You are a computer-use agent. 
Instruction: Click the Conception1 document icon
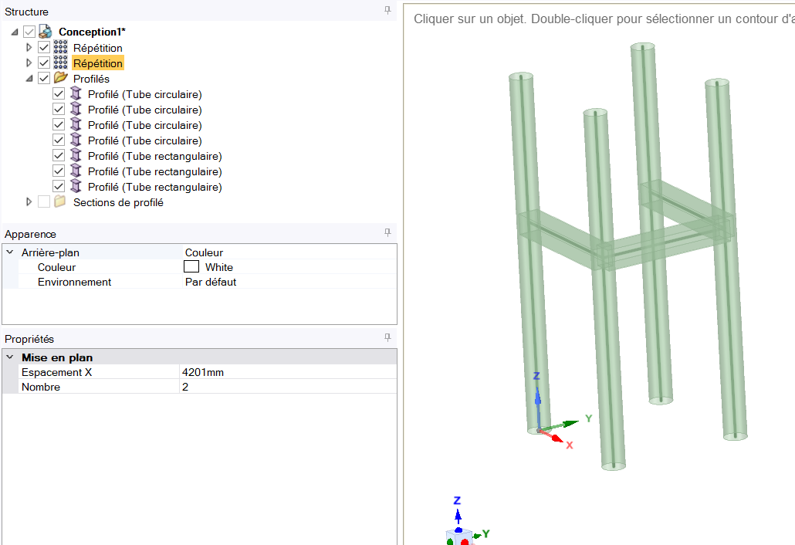point(46,32)
